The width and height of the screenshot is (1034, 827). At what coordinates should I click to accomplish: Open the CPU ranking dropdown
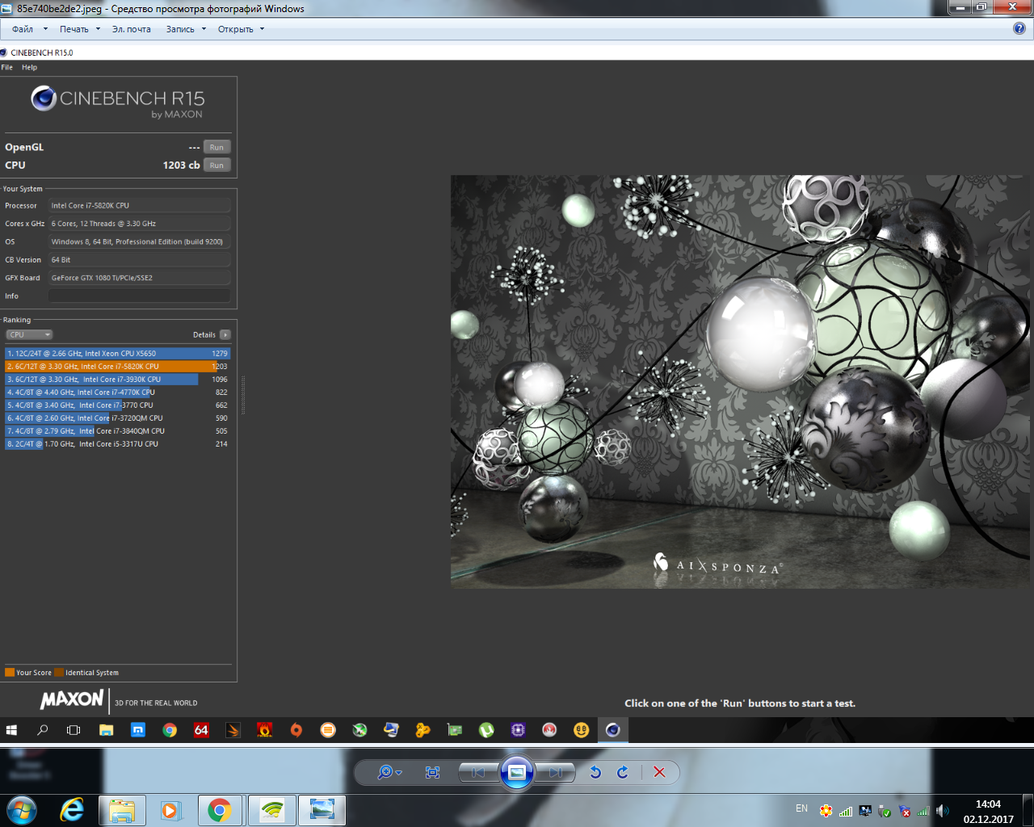coord(29,334)
